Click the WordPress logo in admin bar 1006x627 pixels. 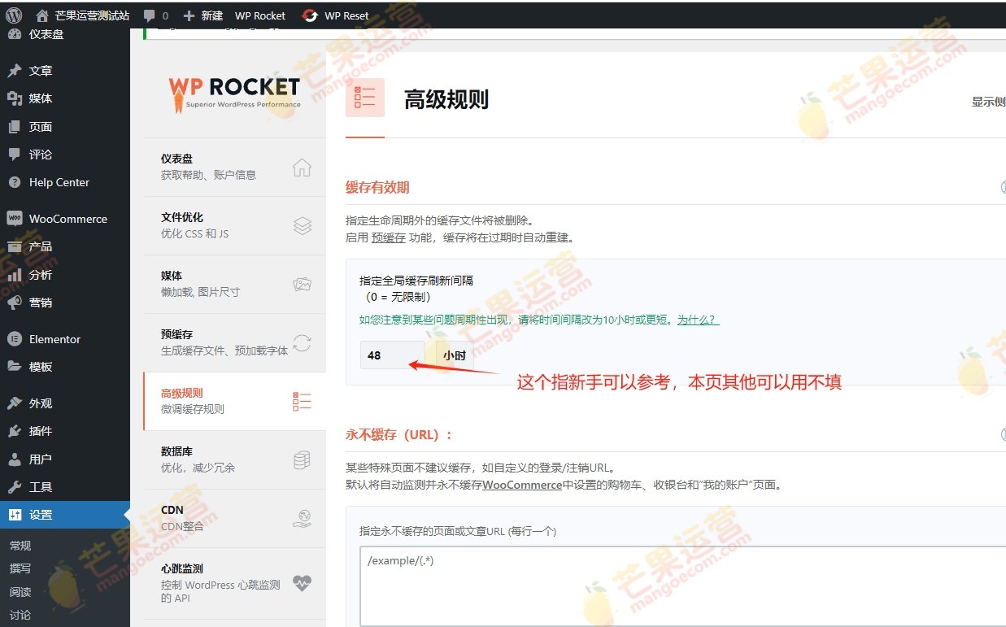[14, 15]
